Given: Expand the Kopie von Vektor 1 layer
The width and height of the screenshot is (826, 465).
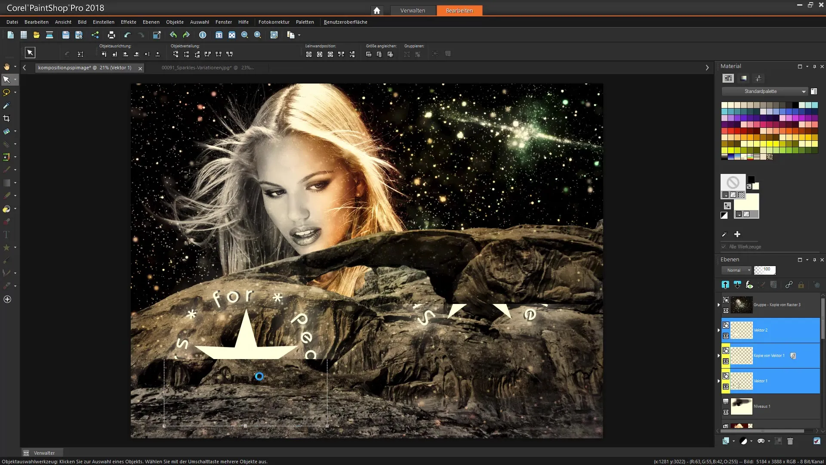Looking at the screenshot, I should coord(718,356).
